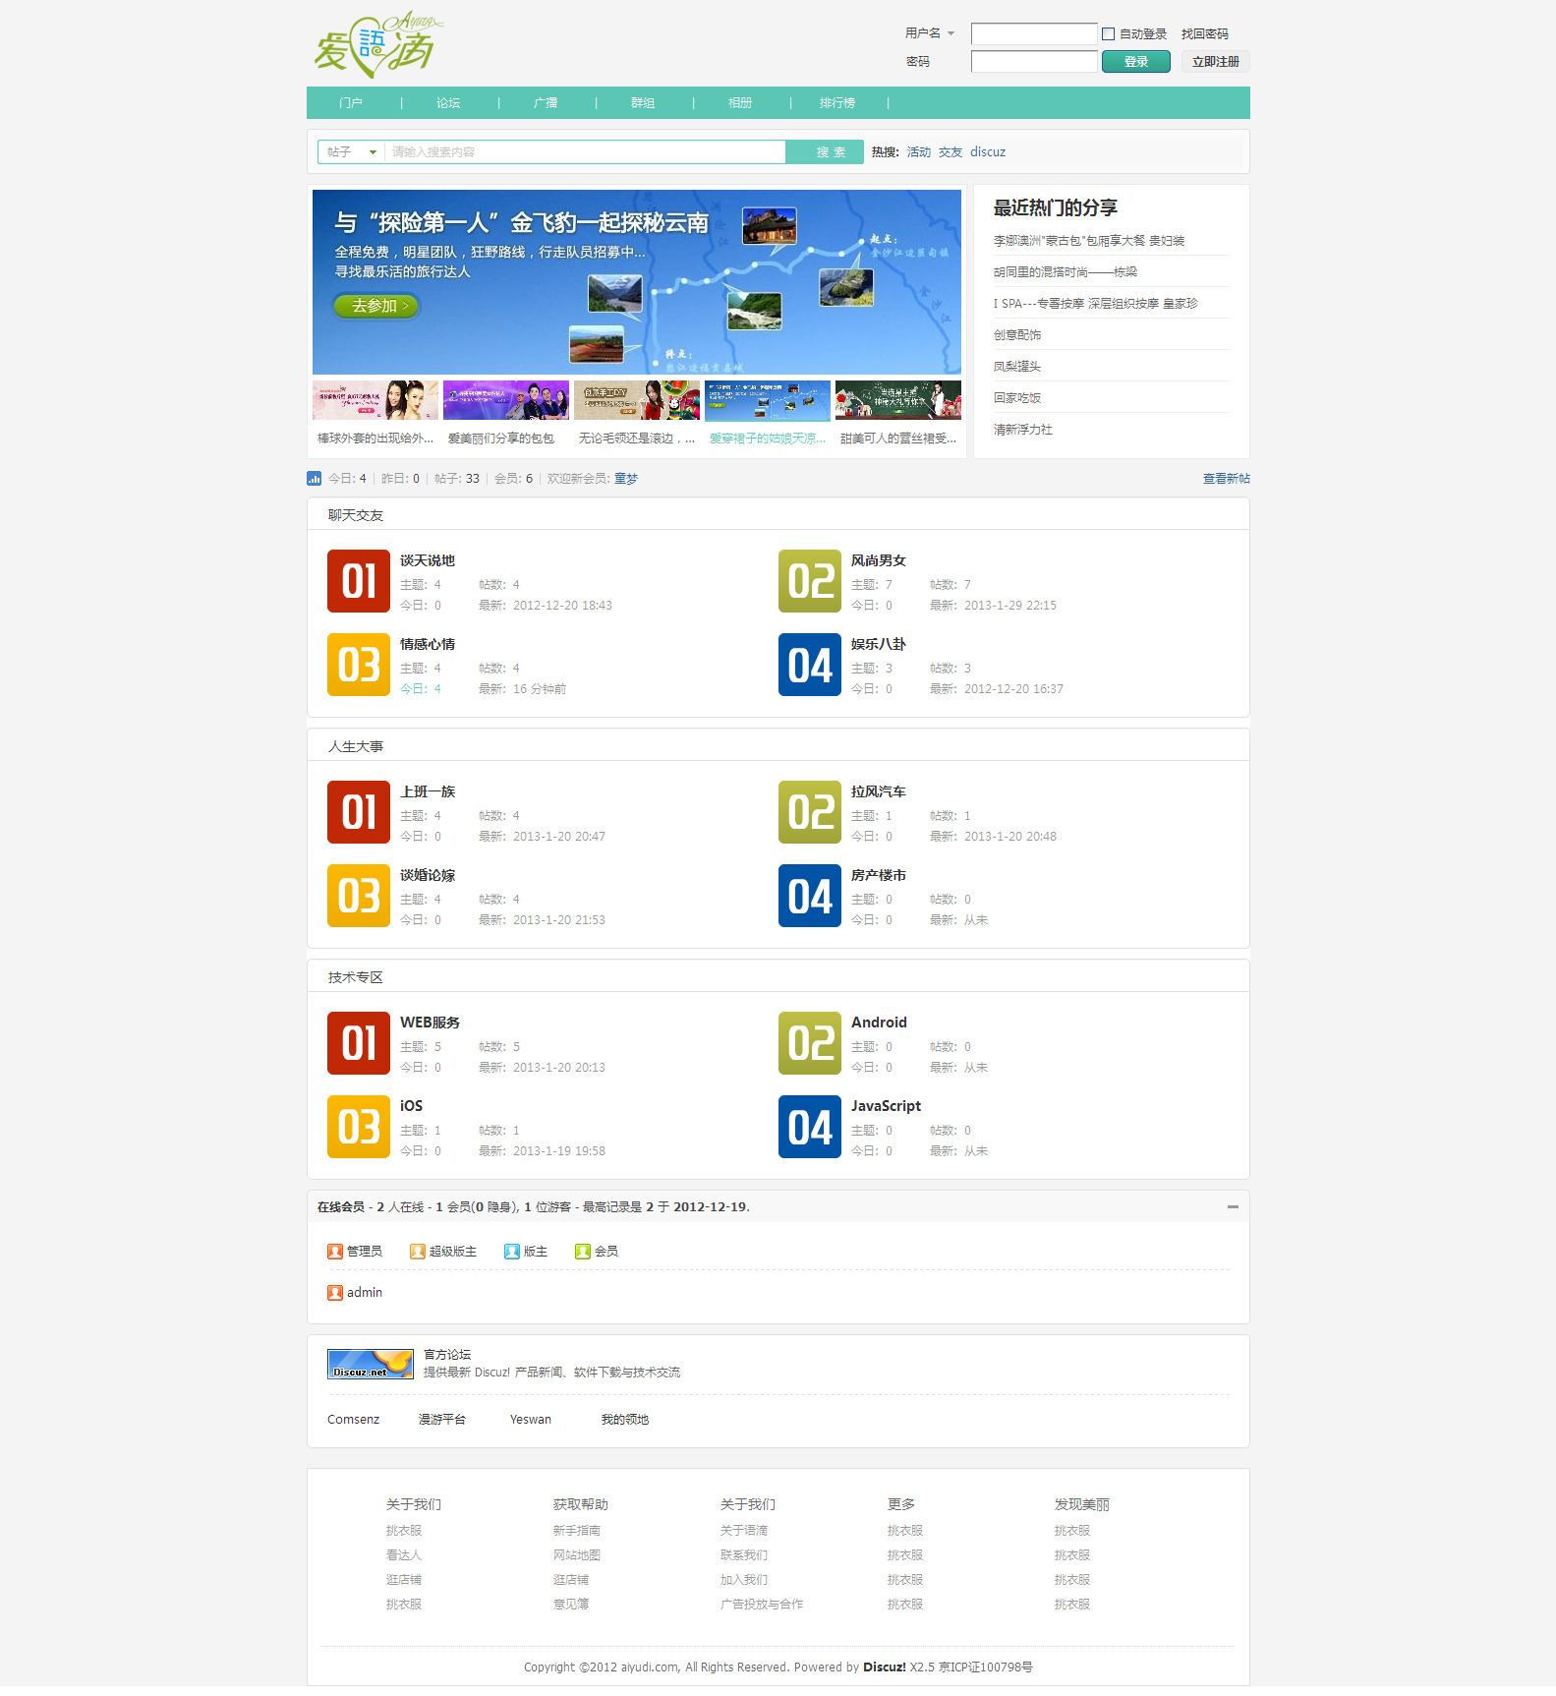Click hot search term discuz
The image size is (1556, 1696).
point(988,152)
